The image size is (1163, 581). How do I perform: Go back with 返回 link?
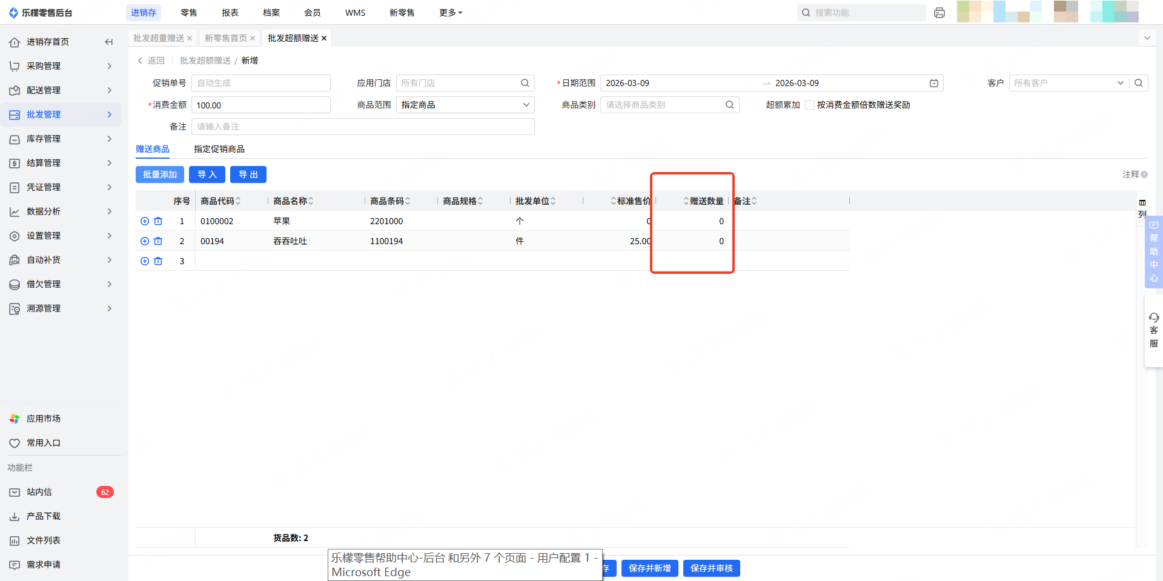coord(151,61)
